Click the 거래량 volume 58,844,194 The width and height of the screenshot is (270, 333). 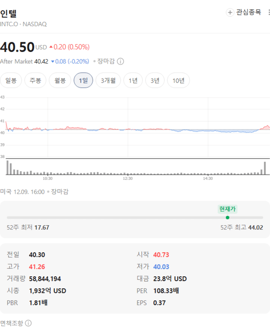click(x=45, y=278)
